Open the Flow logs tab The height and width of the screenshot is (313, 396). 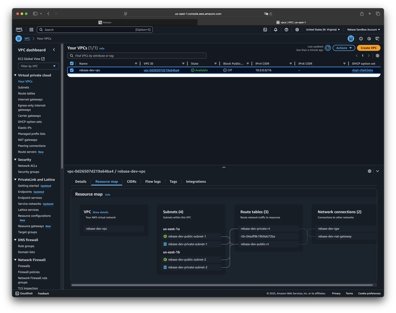click(x=153, y=181)
